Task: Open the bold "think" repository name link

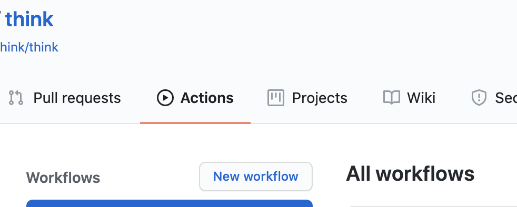Action: [x=29, y=19]
